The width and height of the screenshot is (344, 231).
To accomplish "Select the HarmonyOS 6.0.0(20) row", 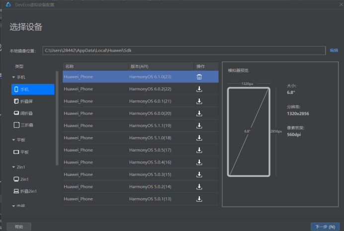I will coord(140,114).
